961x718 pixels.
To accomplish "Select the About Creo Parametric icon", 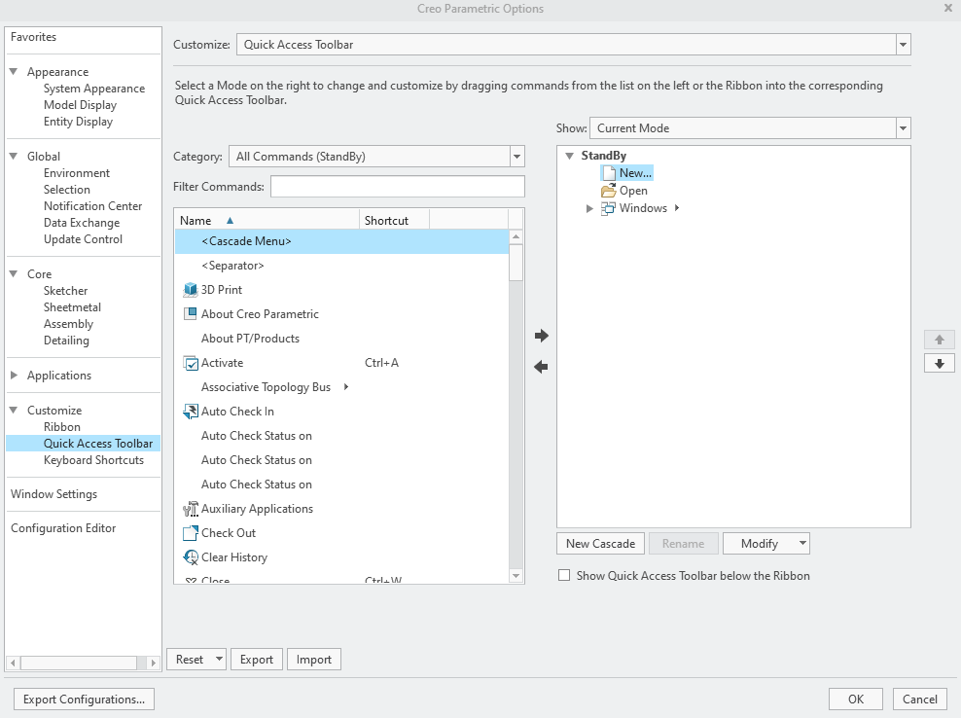I will pos(189,313).
